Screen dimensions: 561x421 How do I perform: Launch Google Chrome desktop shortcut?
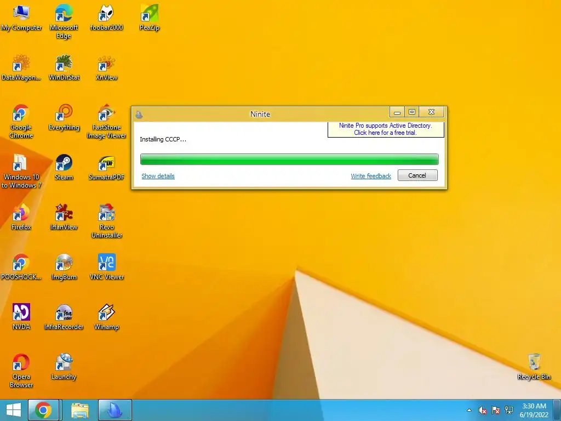(x=21, y=121)
